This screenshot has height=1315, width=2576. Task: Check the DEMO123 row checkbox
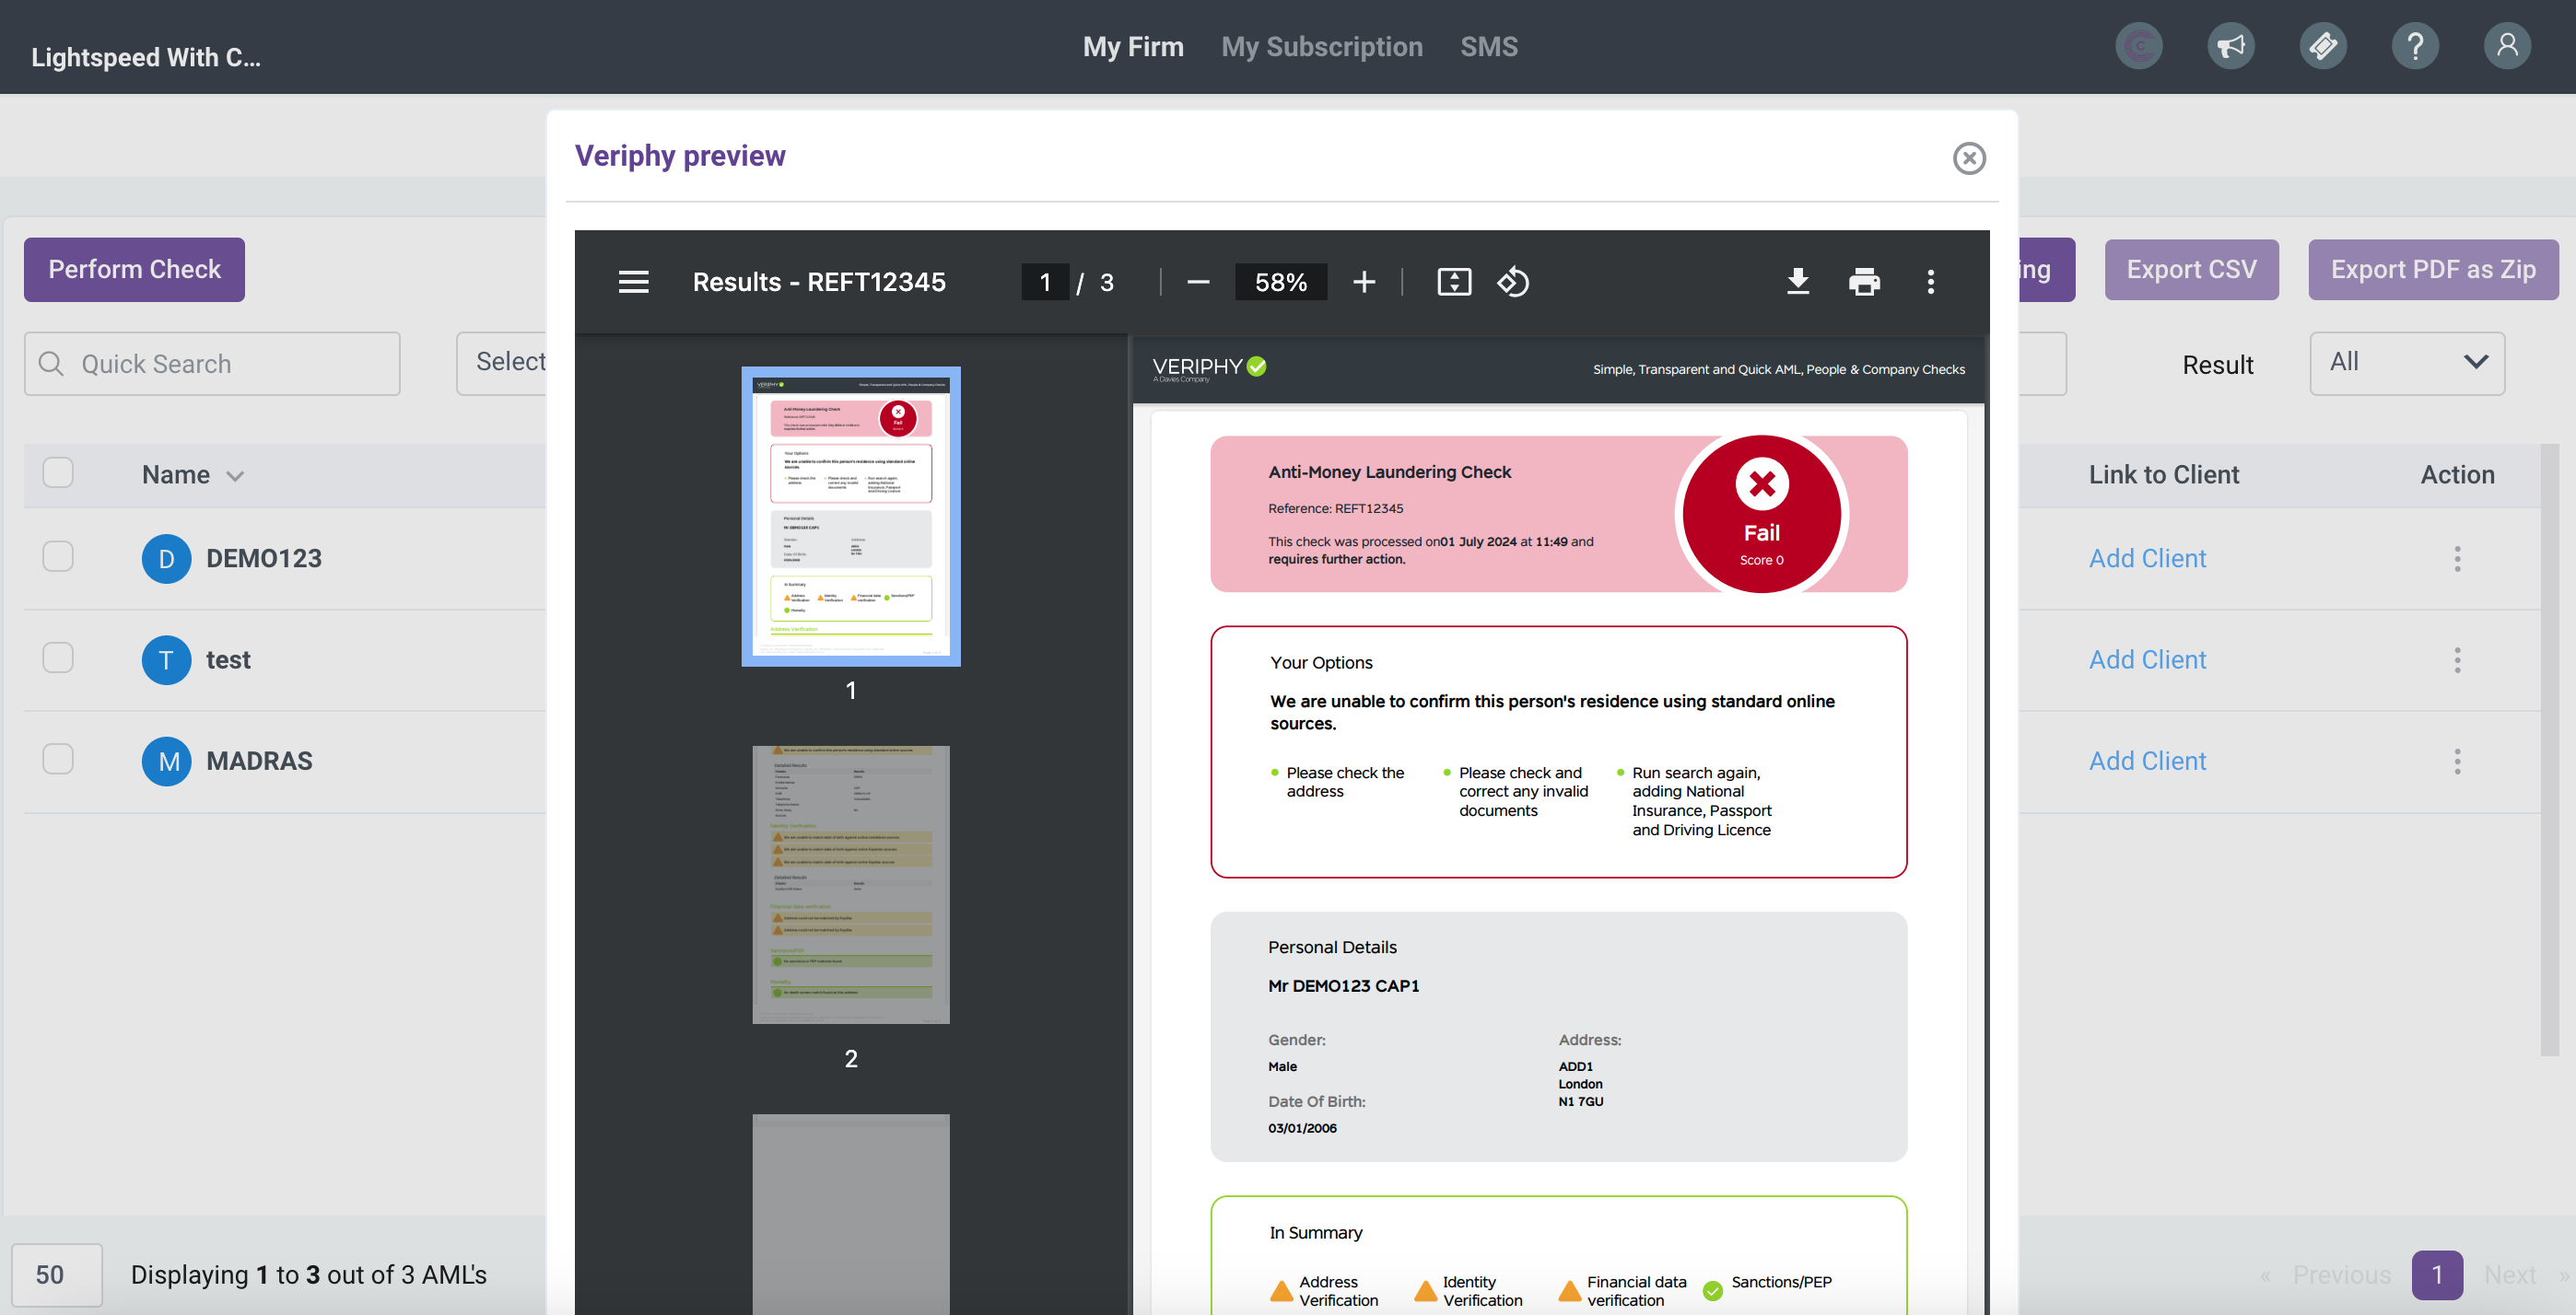click(58, 556)
